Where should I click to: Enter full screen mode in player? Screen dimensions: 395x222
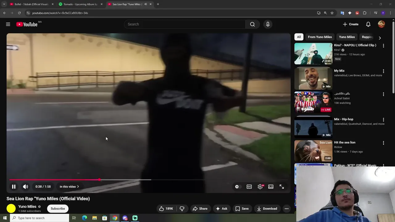[x=282, y=187]
